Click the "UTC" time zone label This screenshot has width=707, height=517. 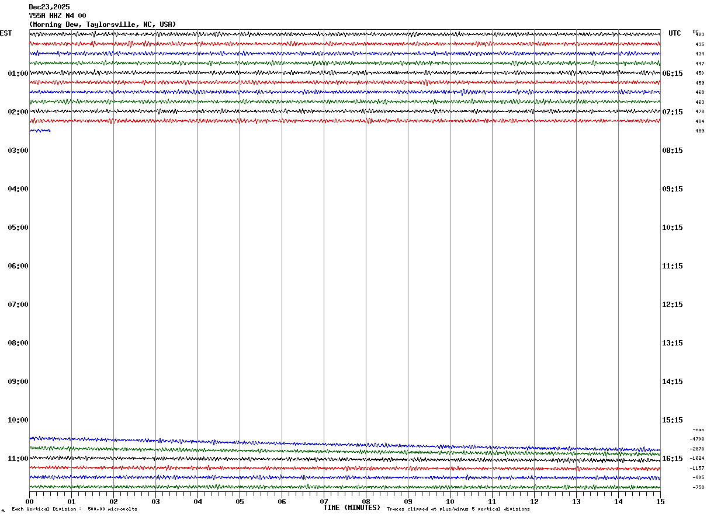coord(675,33)
